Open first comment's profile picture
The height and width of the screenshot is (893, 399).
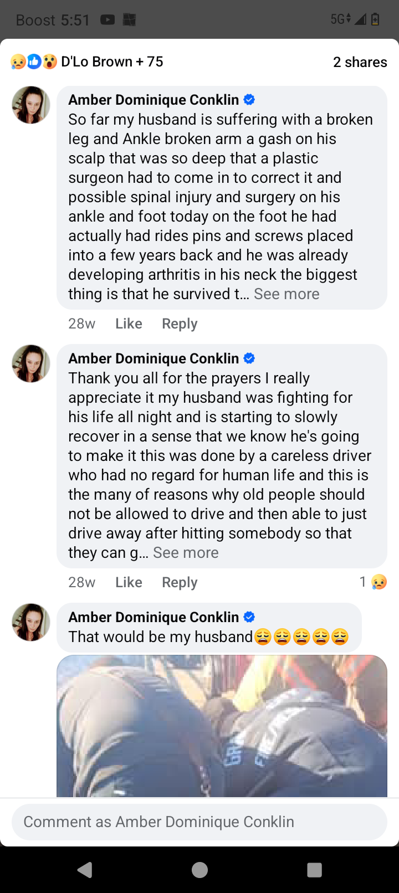(31, 105)
